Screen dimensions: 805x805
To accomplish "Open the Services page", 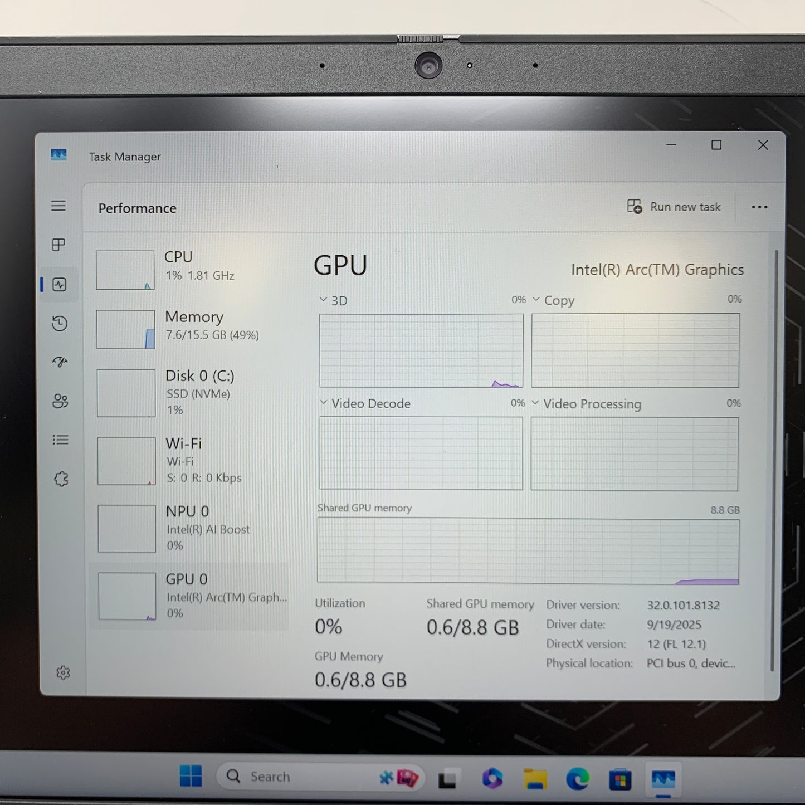I will 60,478.
